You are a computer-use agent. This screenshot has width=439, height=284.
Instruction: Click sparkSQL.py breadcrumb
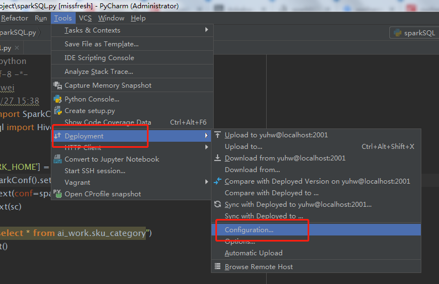pyautogui.click(x=18, y=33)
